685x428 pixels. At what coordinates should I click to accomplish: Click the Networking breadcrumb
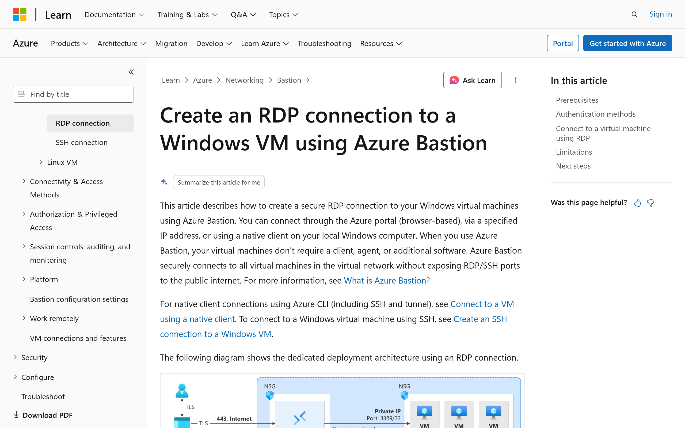coord(244,80)
